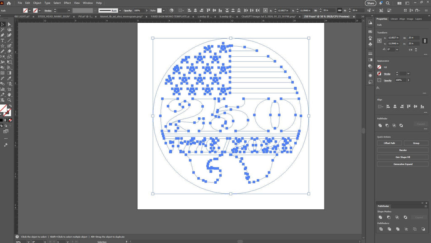Open the Object menu
This screenshot has height=243, width=431.
37,3
